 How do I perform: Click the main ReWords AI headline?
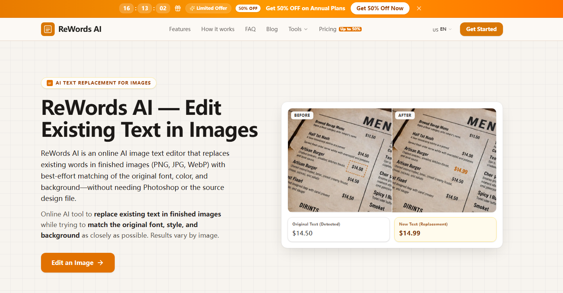click(149, 119)
